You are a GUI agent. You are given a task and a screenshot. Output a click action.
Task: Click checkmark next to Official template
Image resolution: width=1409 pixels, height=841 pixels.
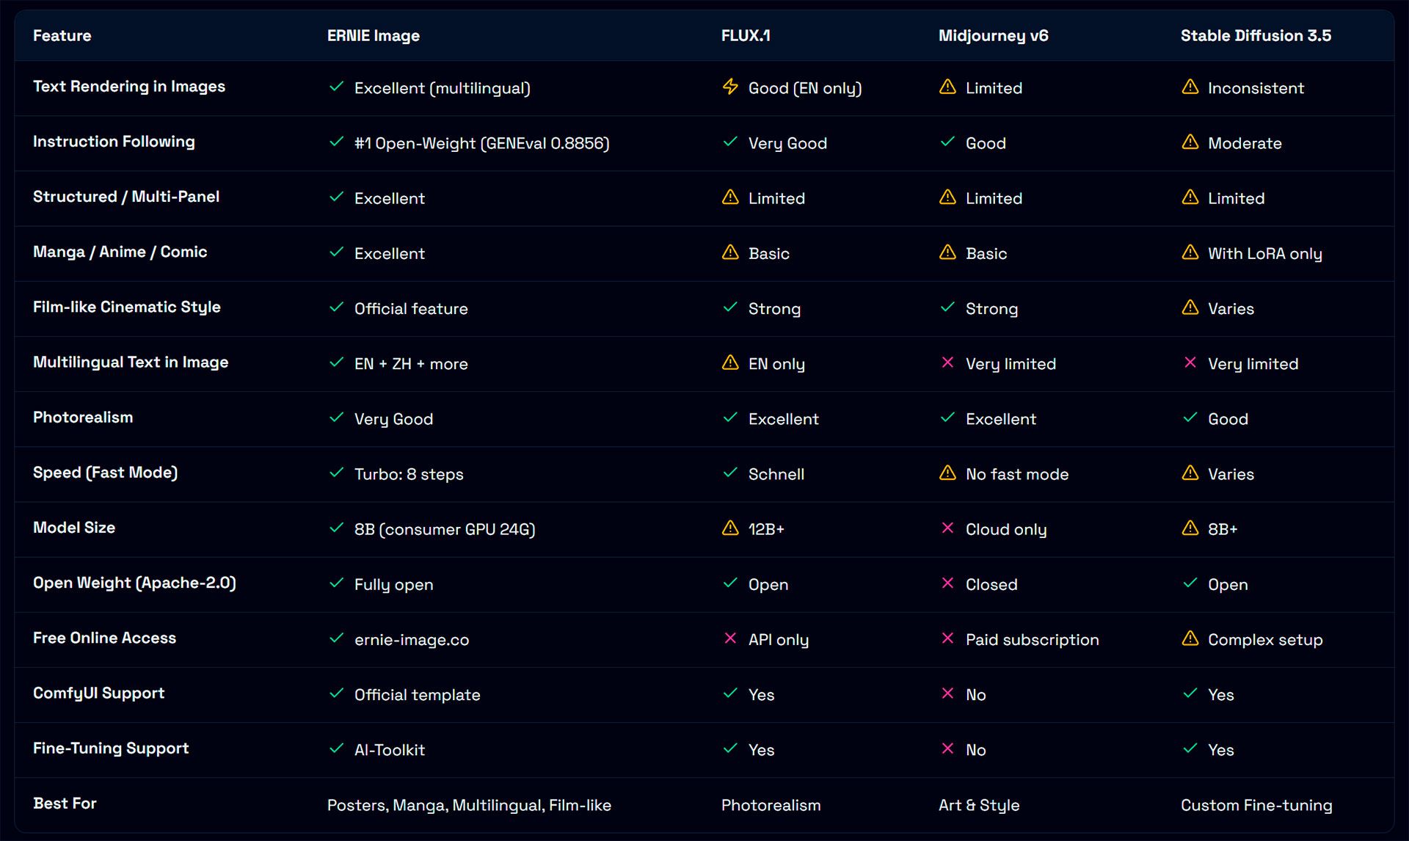(336, 693)
